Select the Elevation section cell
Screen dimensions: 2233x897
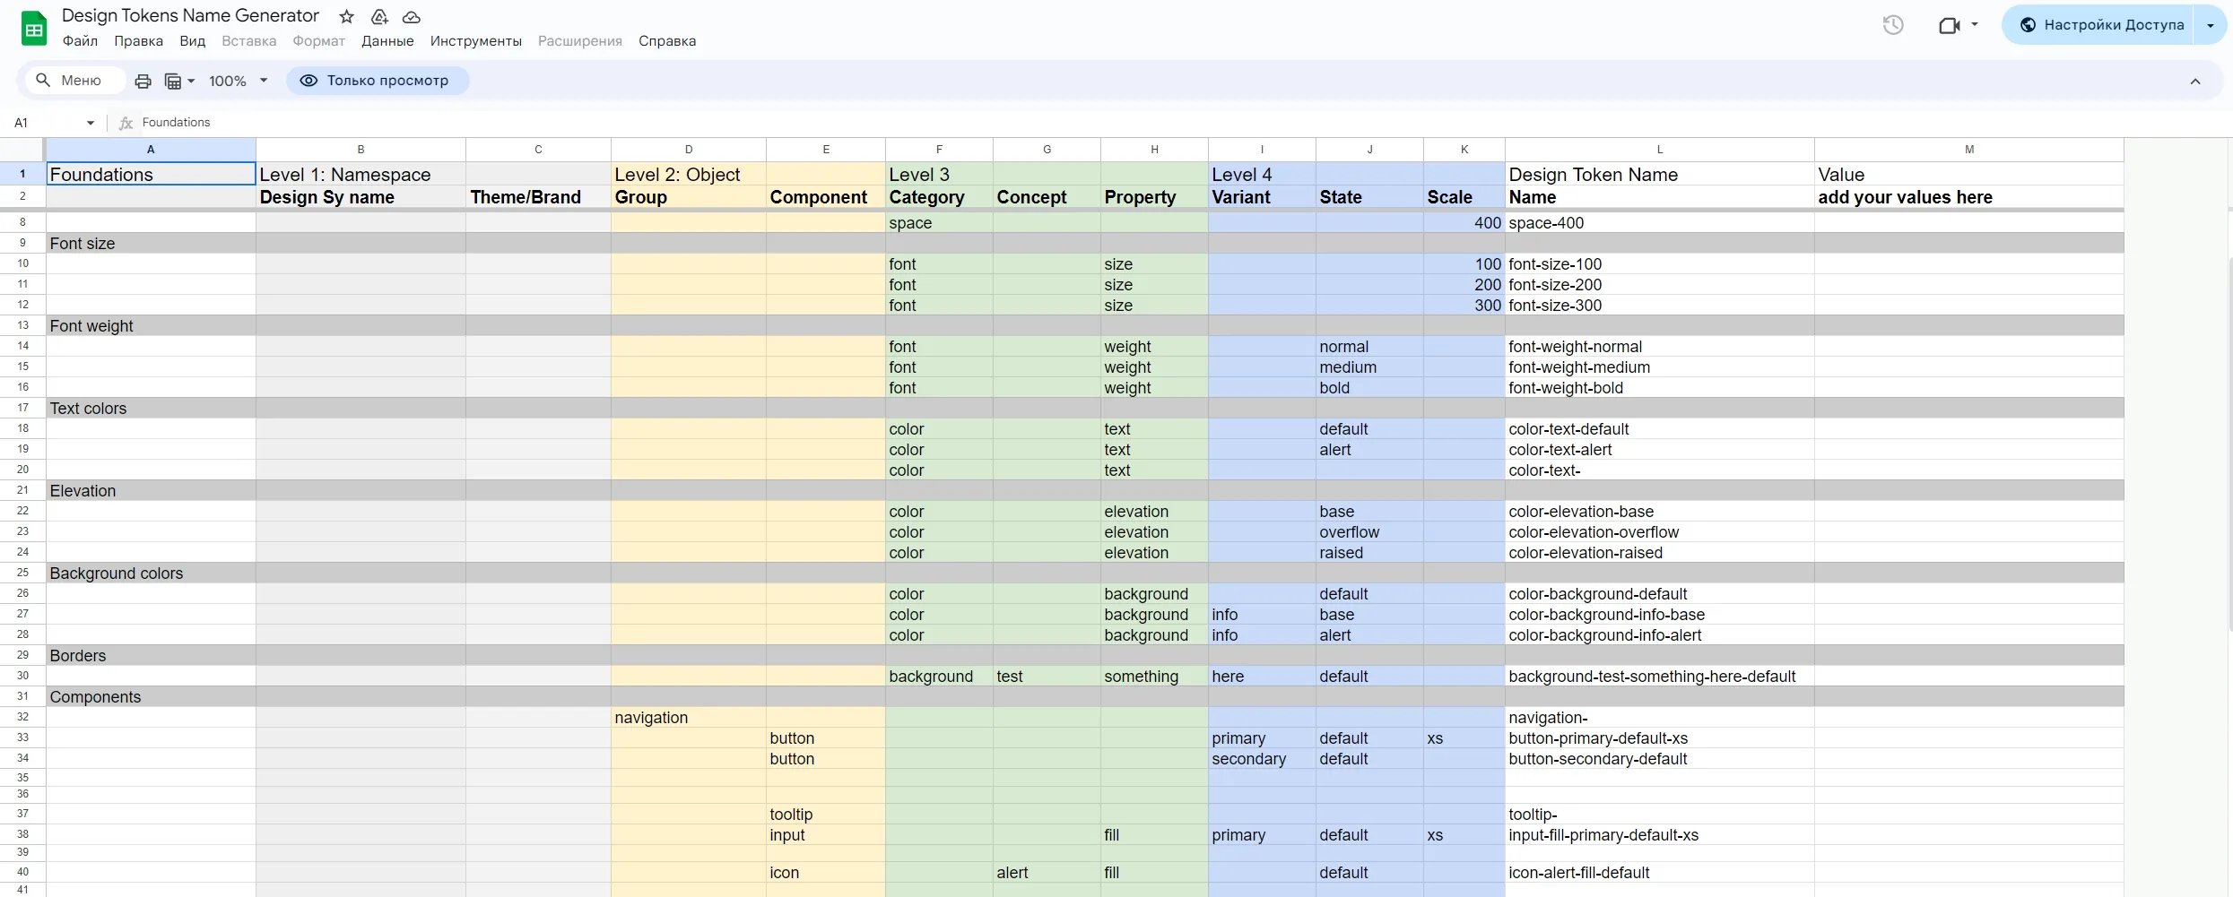click(151, 490)
